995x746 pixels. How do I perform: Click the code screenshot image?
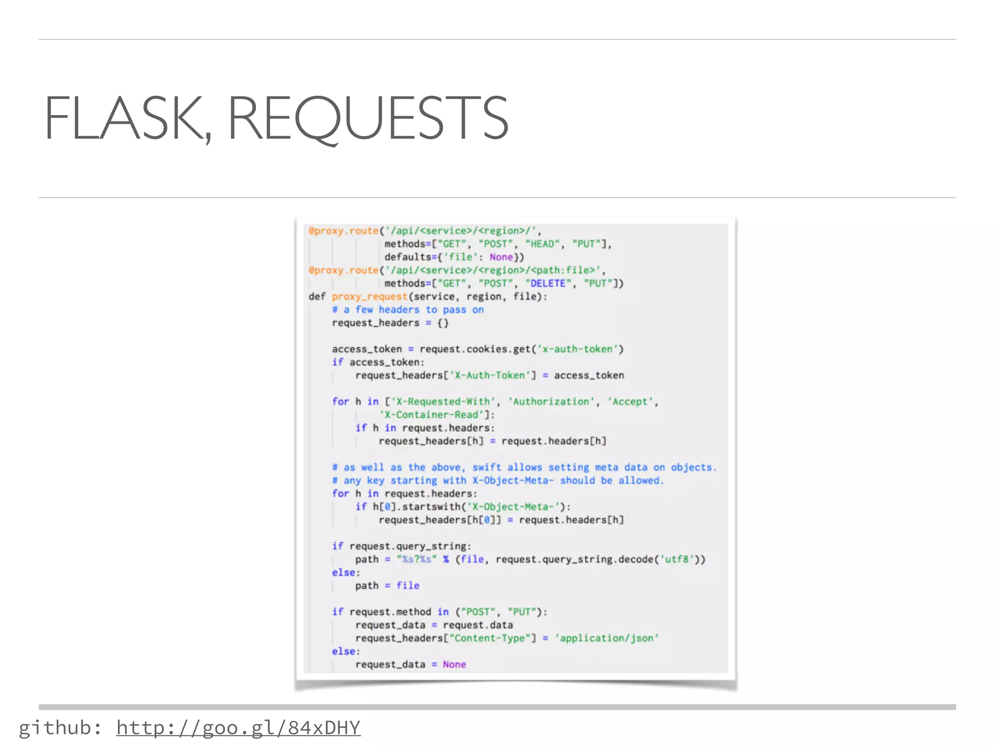click(x=516, y=448)
